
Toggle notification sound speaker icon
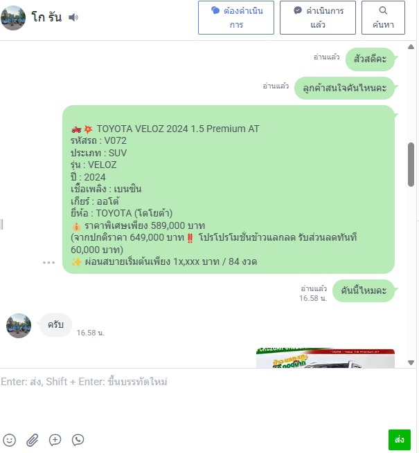coord(73,17)
